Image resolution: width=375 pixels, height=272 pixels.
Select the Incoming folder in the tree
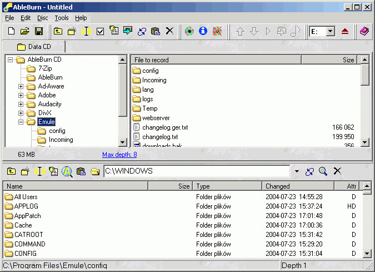[x=61, y=140]
